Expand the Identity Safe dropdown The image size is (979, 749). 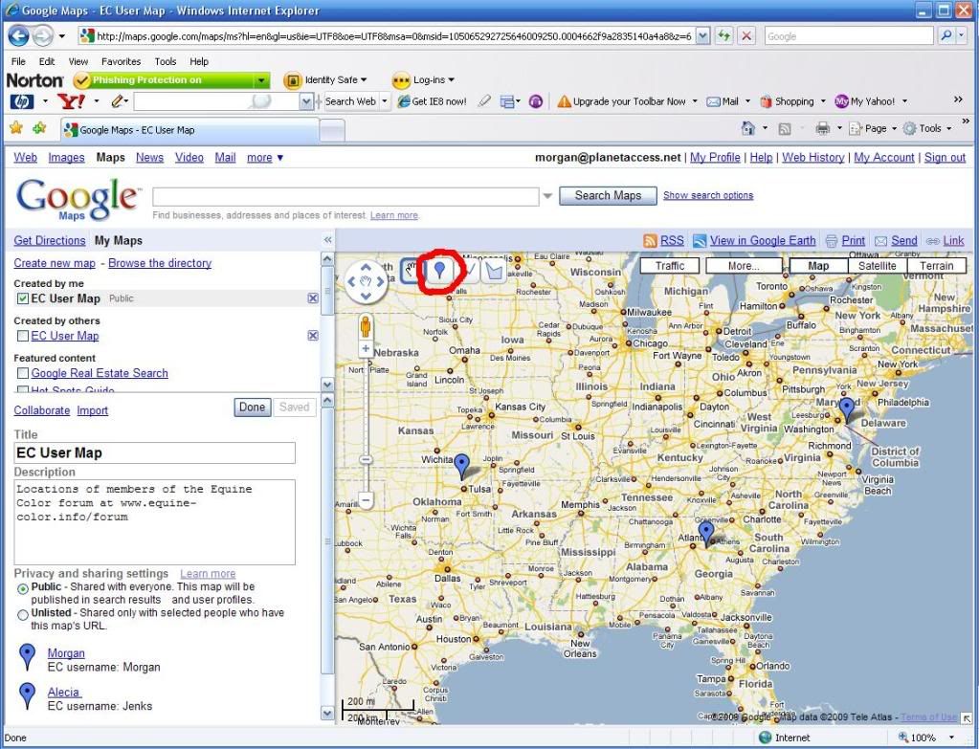coord(364,80)
